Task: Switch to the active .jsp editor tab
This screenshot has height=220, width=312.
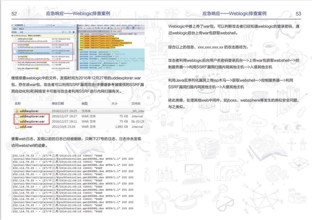Action: pos(117,31)
